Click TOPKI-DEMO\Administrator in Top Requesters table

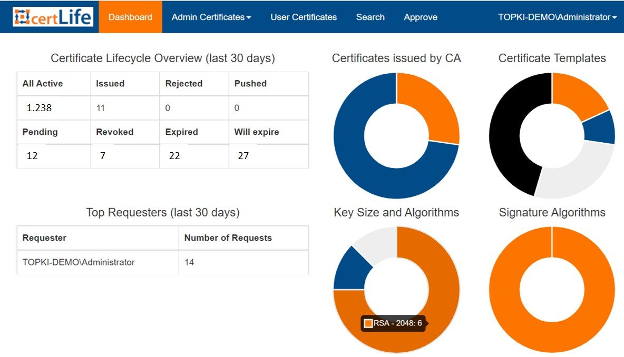(x=79, y=262)
